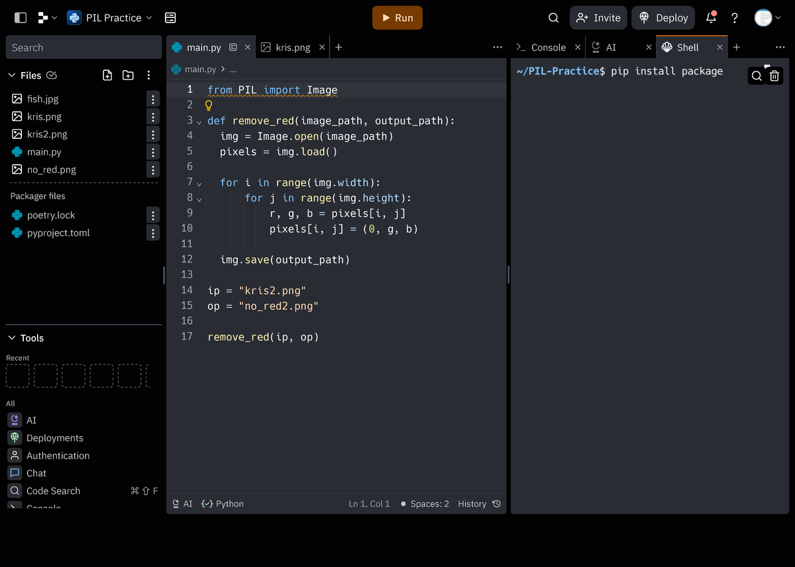The height and width of the screenshot is (567, 795).
Task: Open the Files panel more options menu
Action: [148, 75]
